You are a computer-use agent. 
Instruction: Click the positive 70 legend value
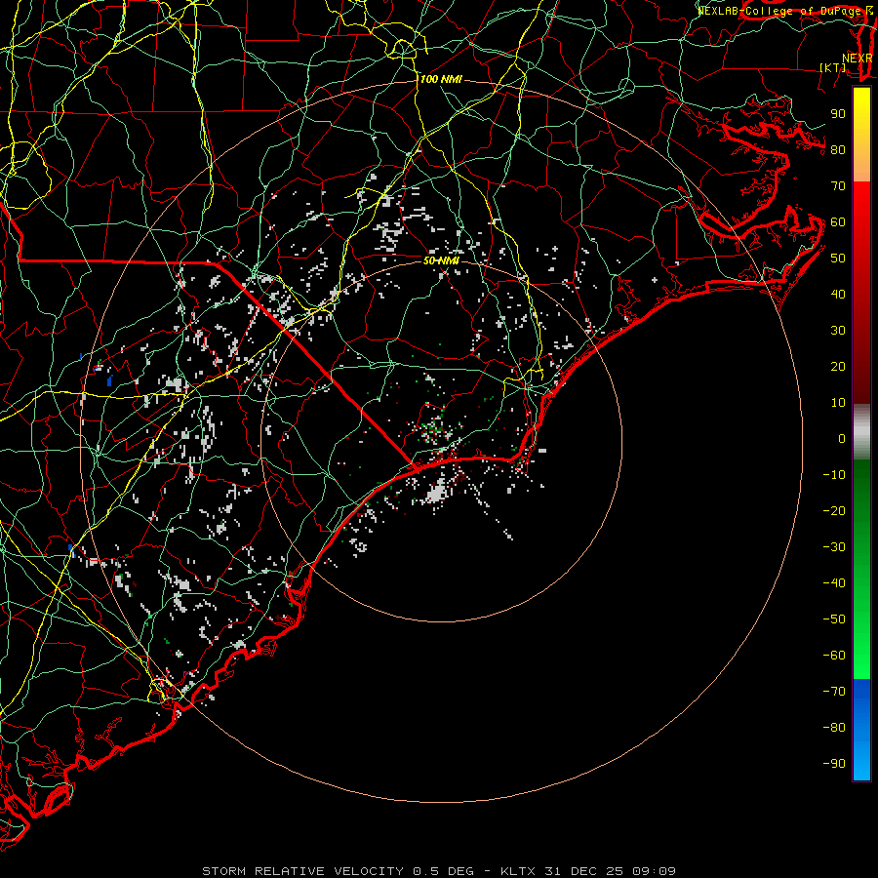pos(838,186)
